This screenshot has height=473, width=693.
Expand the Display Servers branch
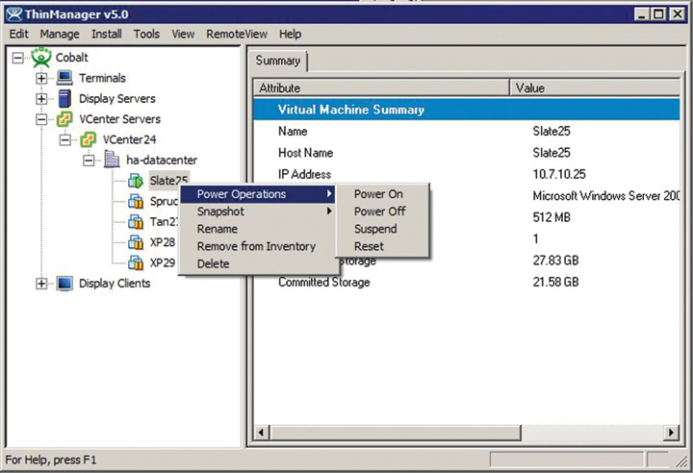pos(41,98)
